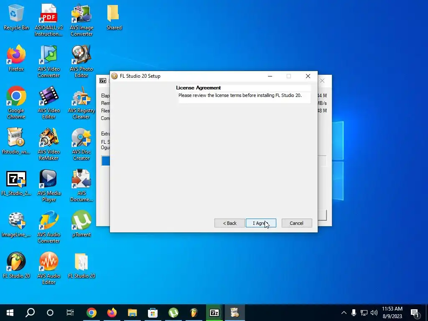Select FL Studio 20 fruit shortcut icon

16,265
